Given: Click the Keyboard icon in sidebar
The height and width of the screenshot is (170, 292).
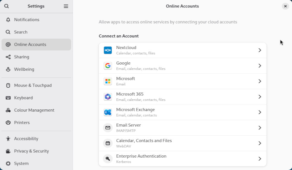Looking at the screenshot, I should [x=8, y=98].
